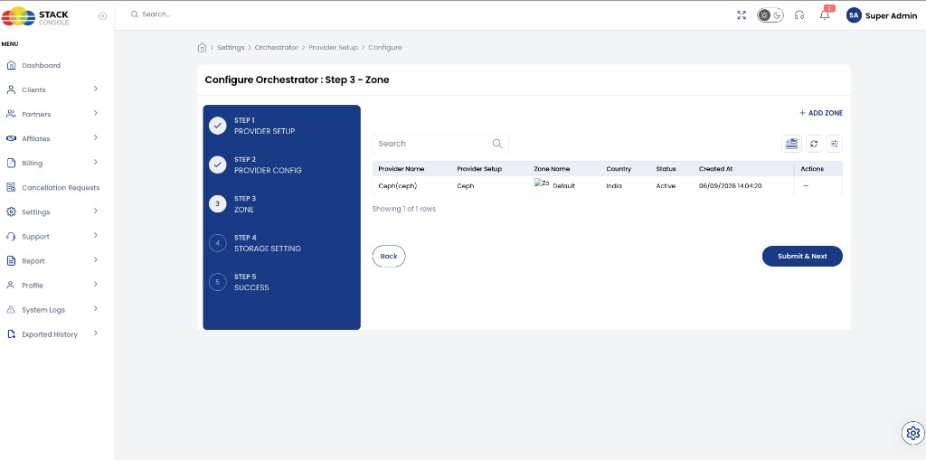Screen dimensions: 926x460
Task: Sort by Country column header
Action: coord(619,169)
